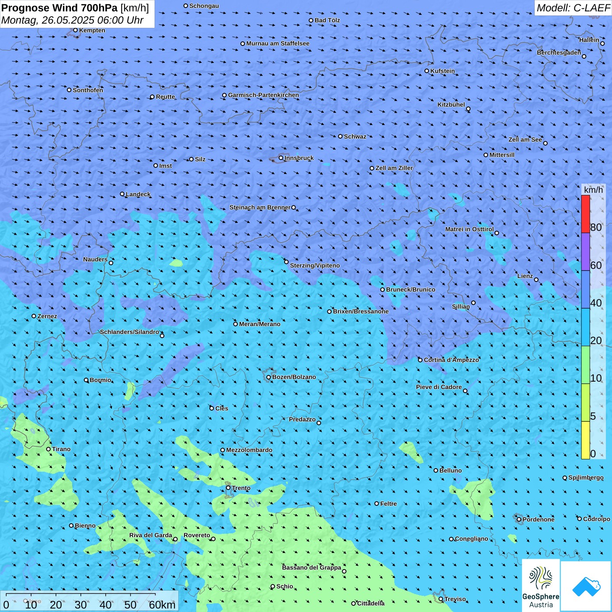Screen dimensions: 612x612
Task: Click the 'Schongau' label
Action: [x=204, y=6]
